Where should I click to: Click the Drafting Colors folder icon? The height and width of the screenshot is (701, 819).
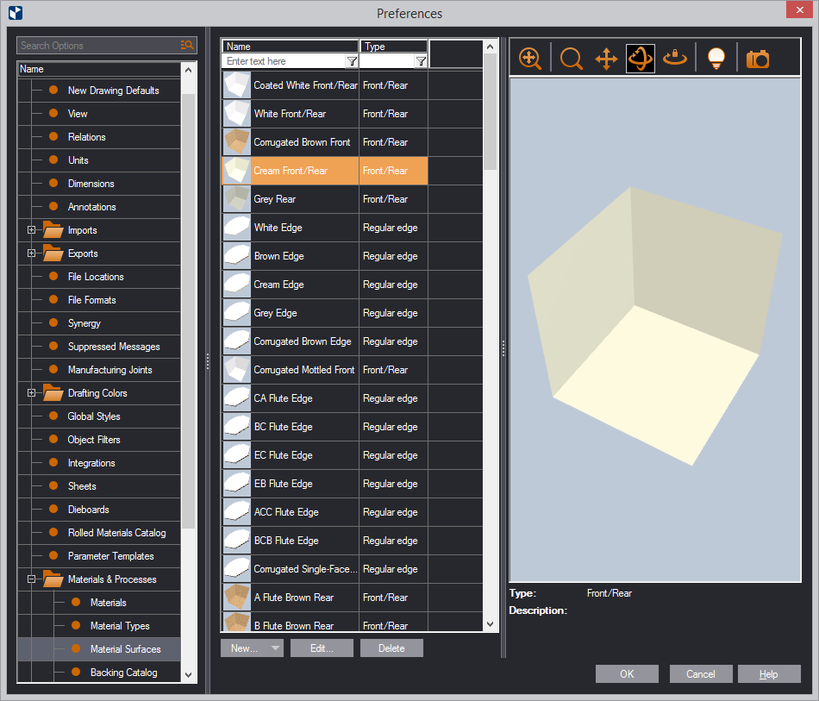coord(53,393)
